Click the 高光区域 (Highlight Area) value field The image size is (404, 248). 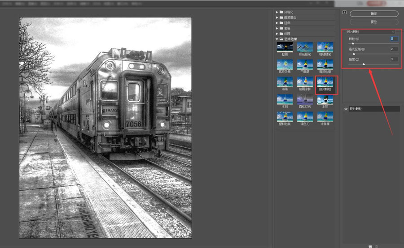pos(394,49)
